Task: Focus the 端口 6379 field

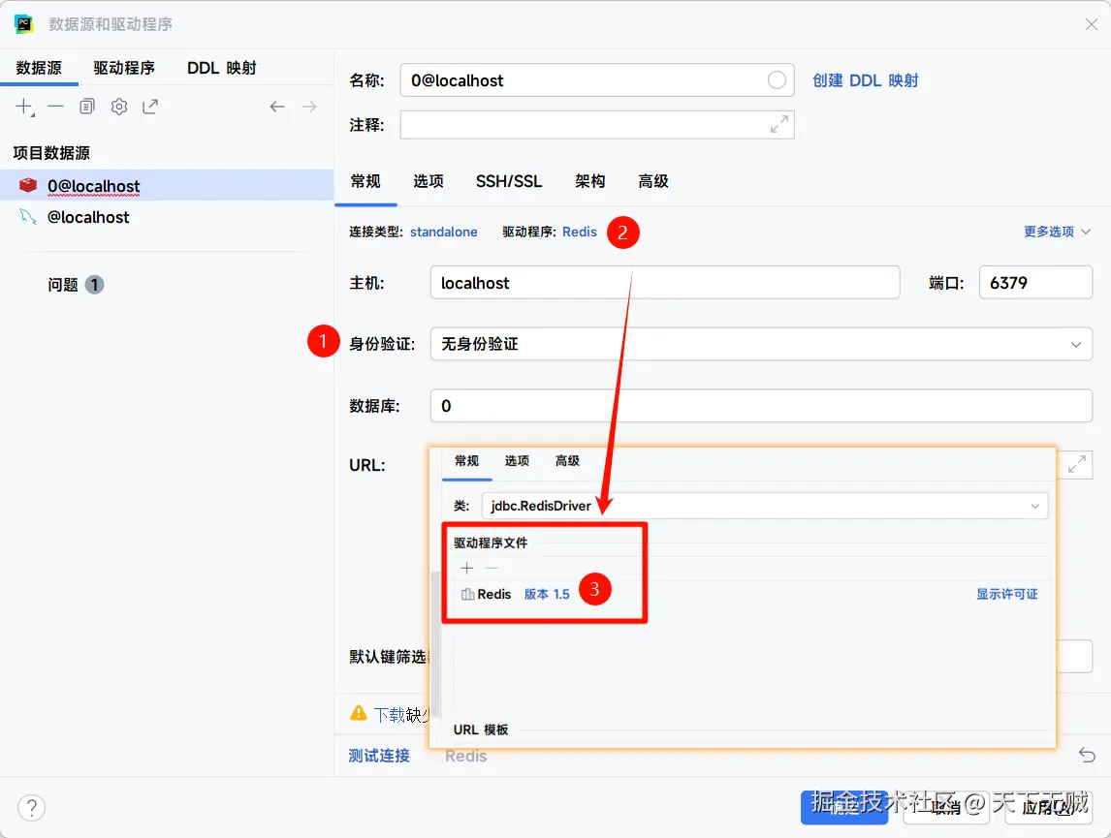Action: [x=1035, y=282]
